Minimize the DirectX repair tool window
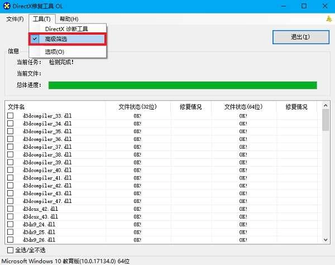The image size is (335, 265). [284, 6]
